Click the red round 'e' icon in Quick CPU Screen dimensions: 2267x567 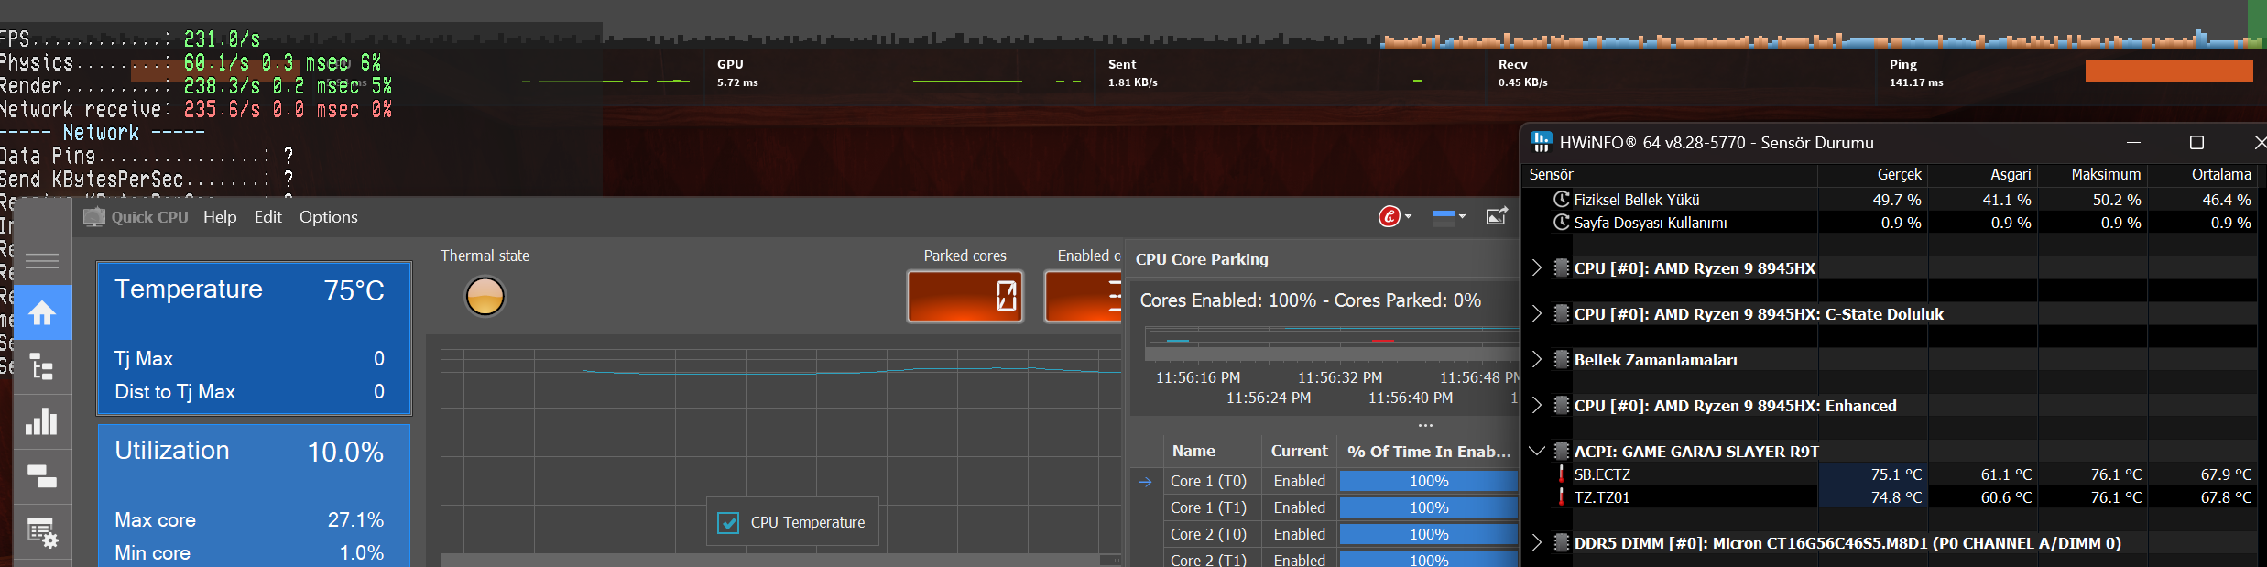pyautogui.click(x=1390, y=216)
